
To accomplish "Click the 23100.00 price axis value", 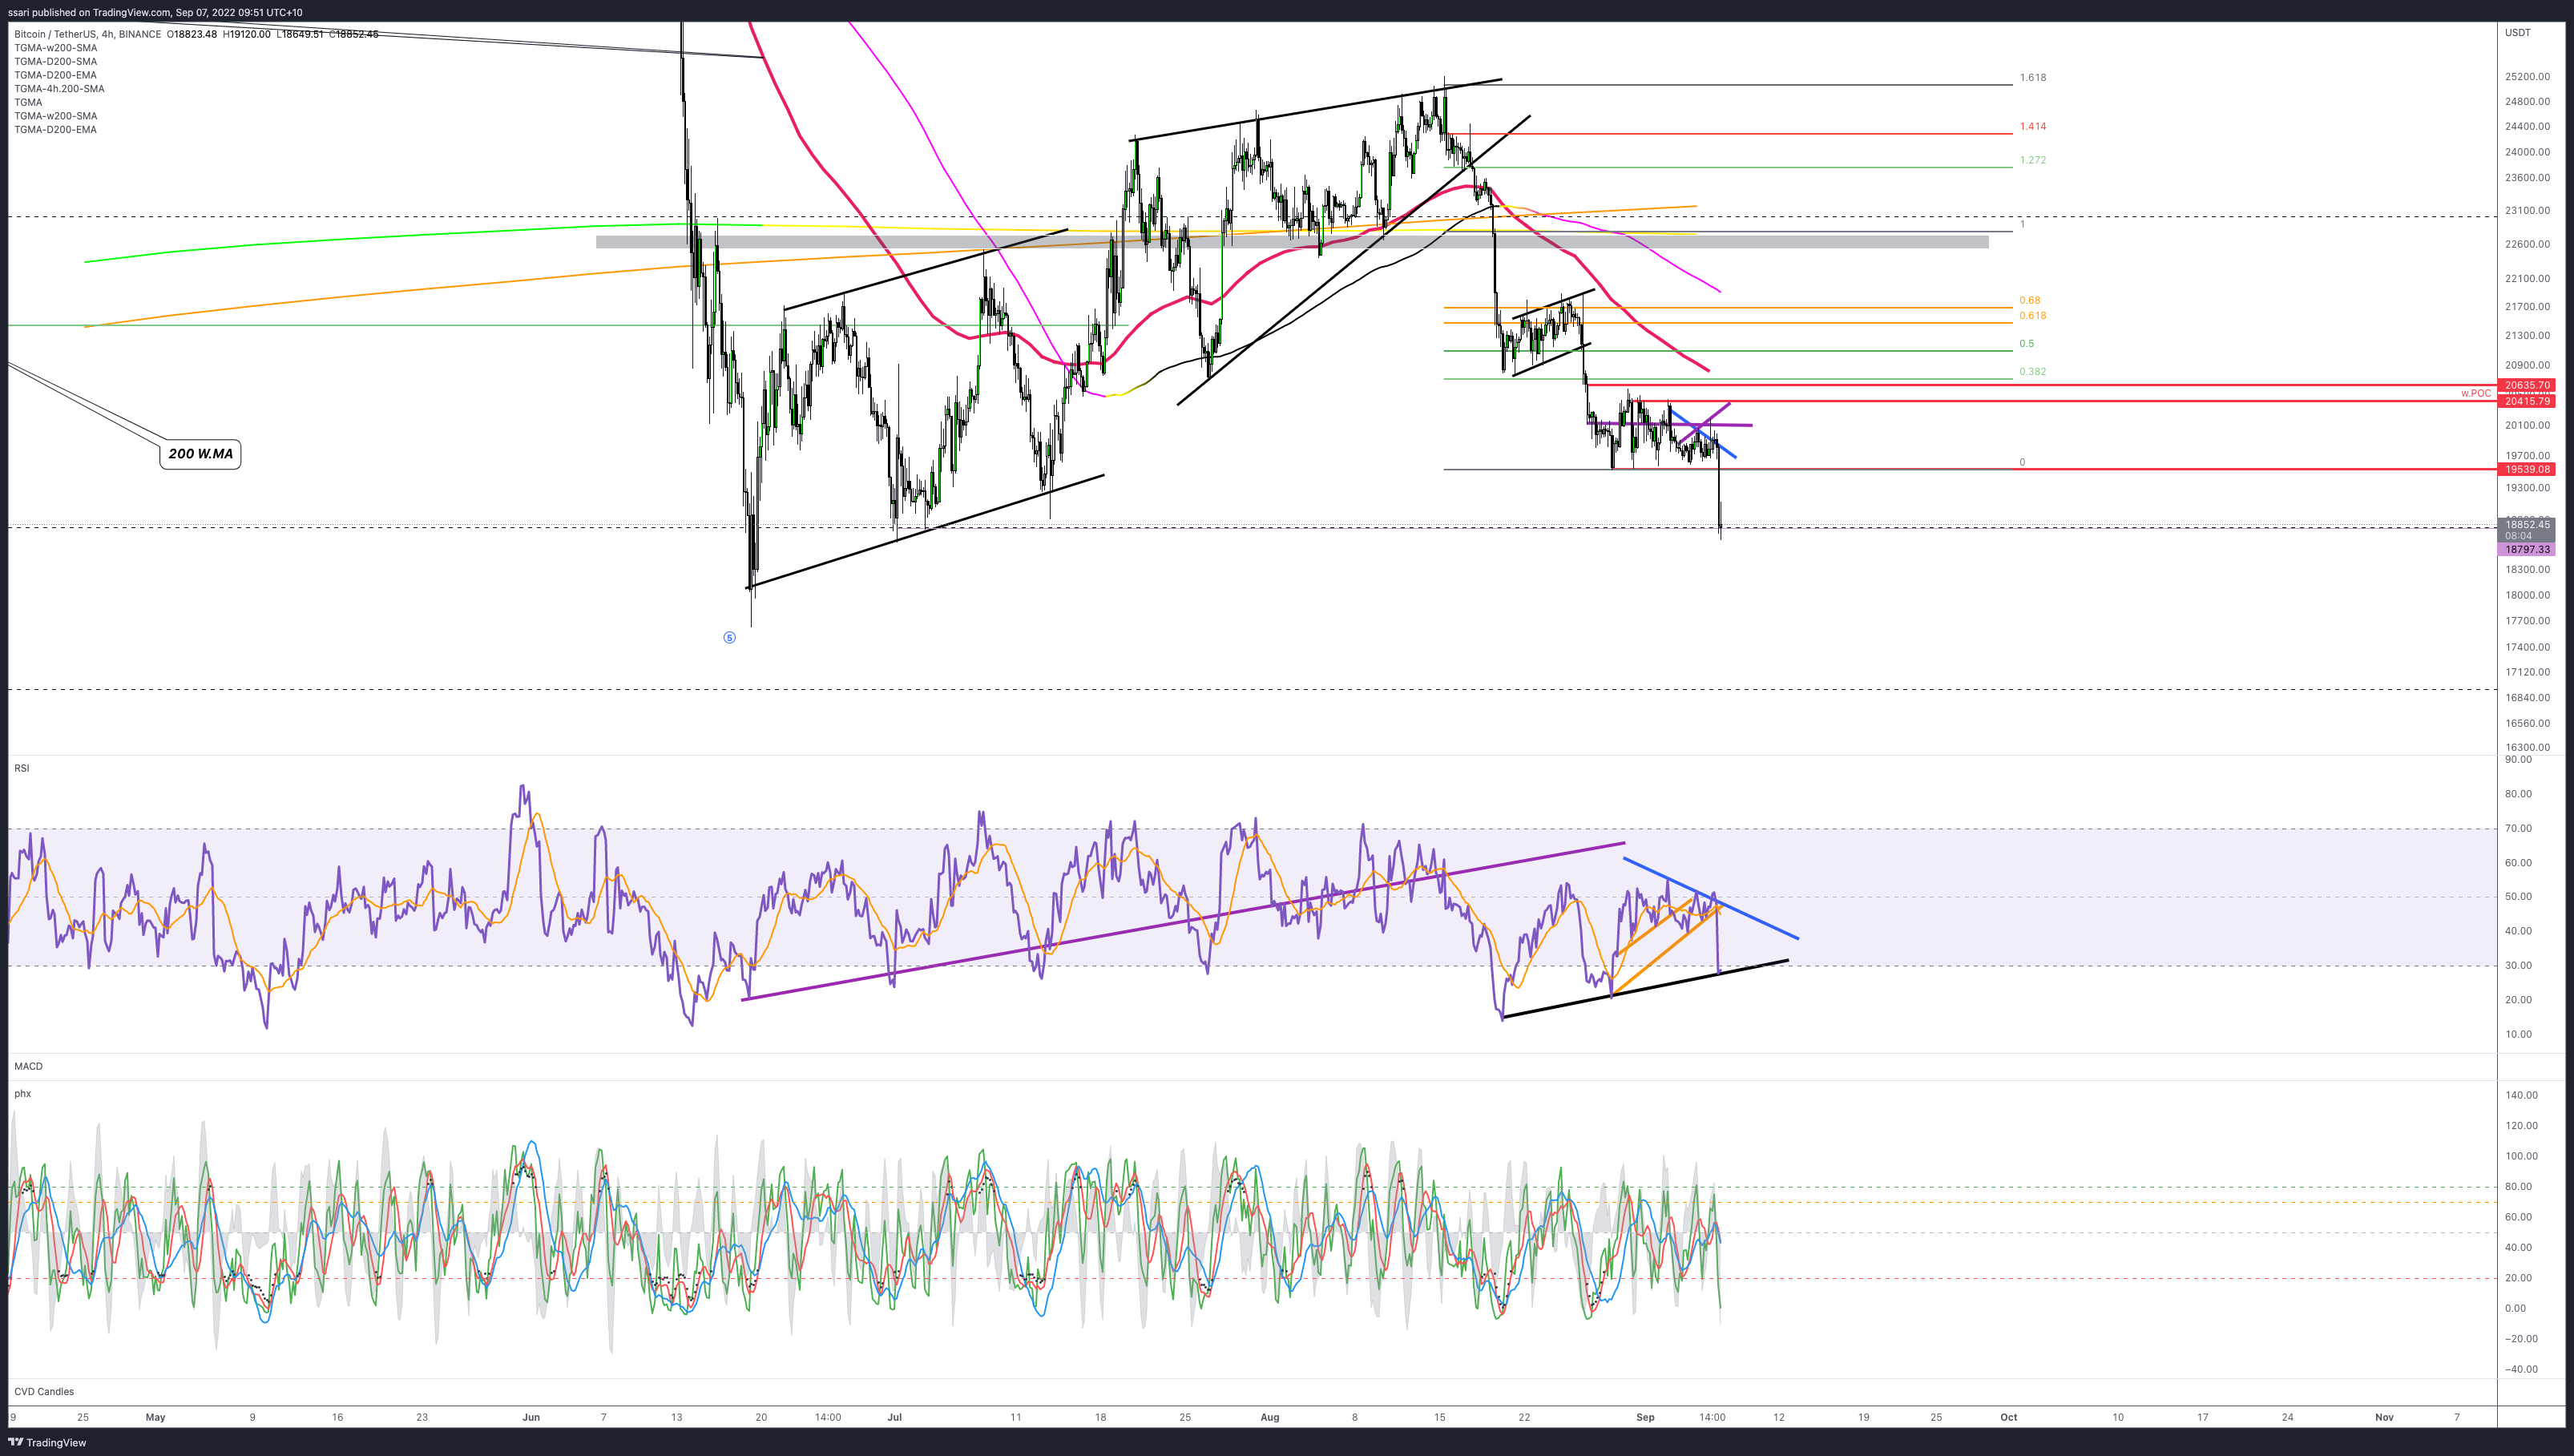I will (2527, 211).
